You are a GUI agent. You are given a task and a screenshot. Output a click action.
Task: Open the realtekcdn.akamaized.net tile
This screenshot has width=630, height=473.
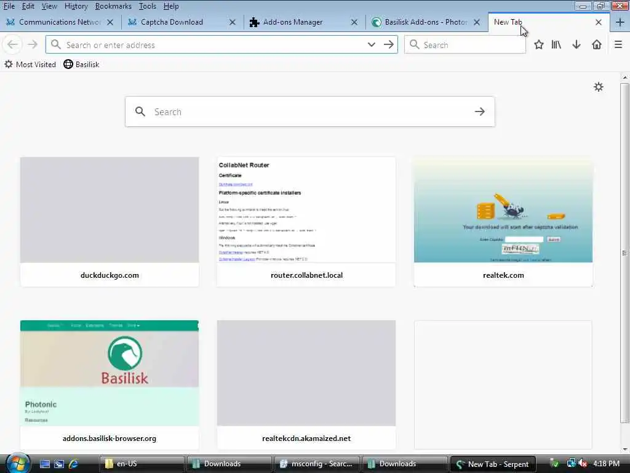306,384
